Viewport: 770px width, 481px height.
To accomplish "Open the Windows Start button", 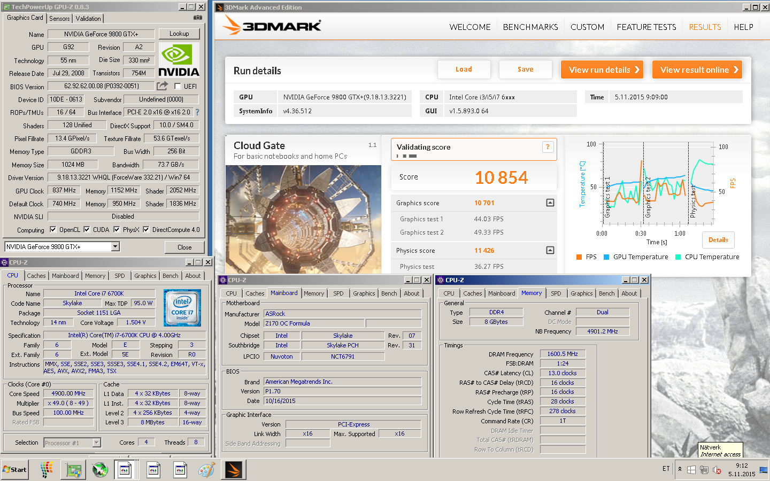I will point(14,470).
